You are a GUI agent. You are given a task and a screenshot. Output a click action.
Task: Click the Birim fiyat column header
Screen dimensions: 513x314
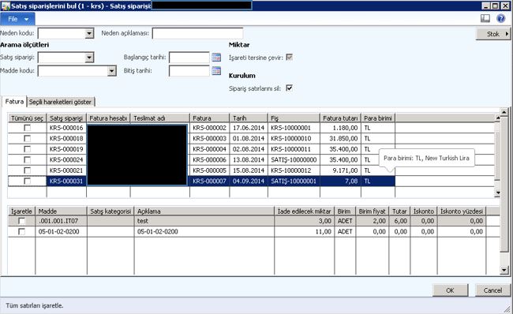373,211
